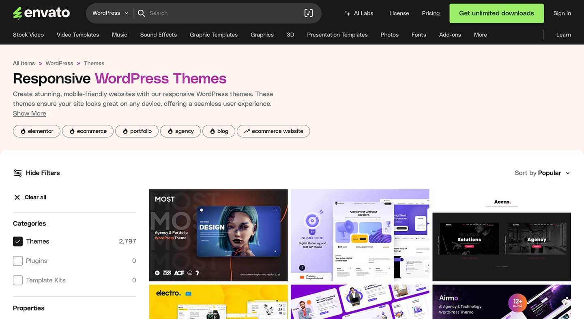Screen dimensions: 584x319
Task: Open the Learn link
Action: point(563,35)
